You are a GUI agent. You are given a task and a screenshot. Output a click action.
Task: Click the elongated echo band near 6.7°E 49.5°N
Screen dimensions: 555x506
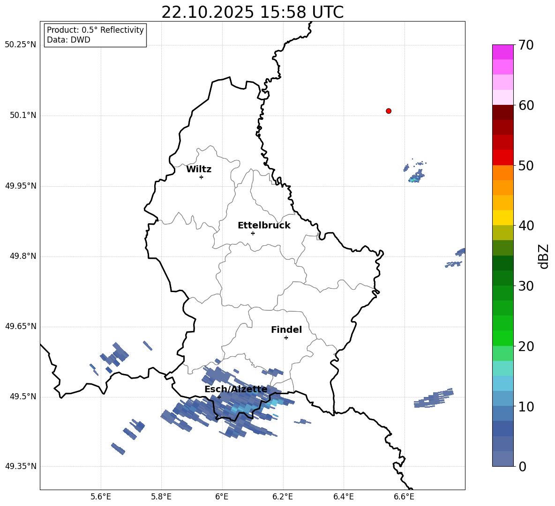click(434, 398)
